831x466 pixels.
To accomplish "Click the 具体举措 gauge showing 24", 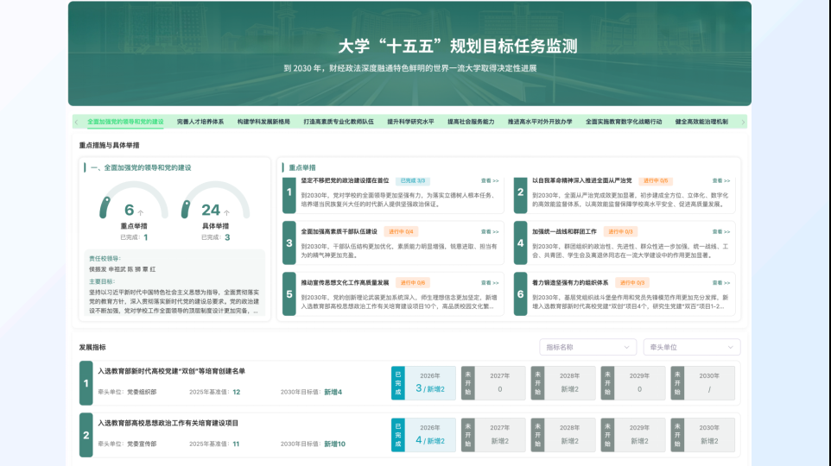I will click(x=215, y=200).
